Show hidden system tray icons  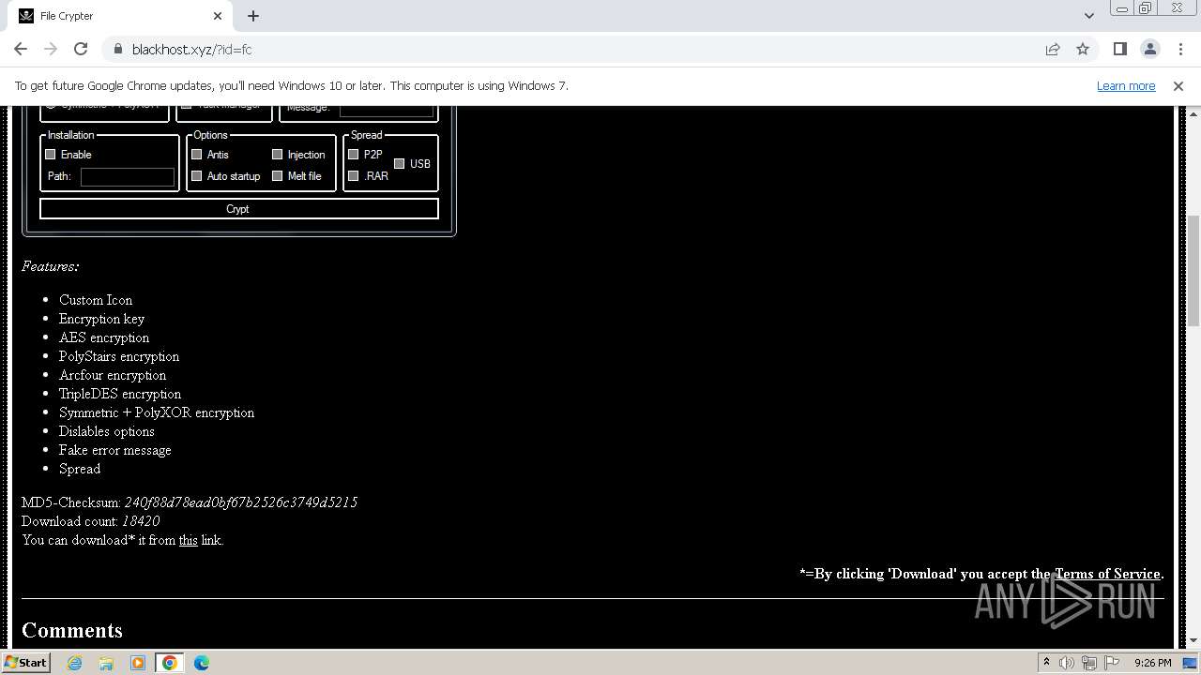coord(1046,663)
